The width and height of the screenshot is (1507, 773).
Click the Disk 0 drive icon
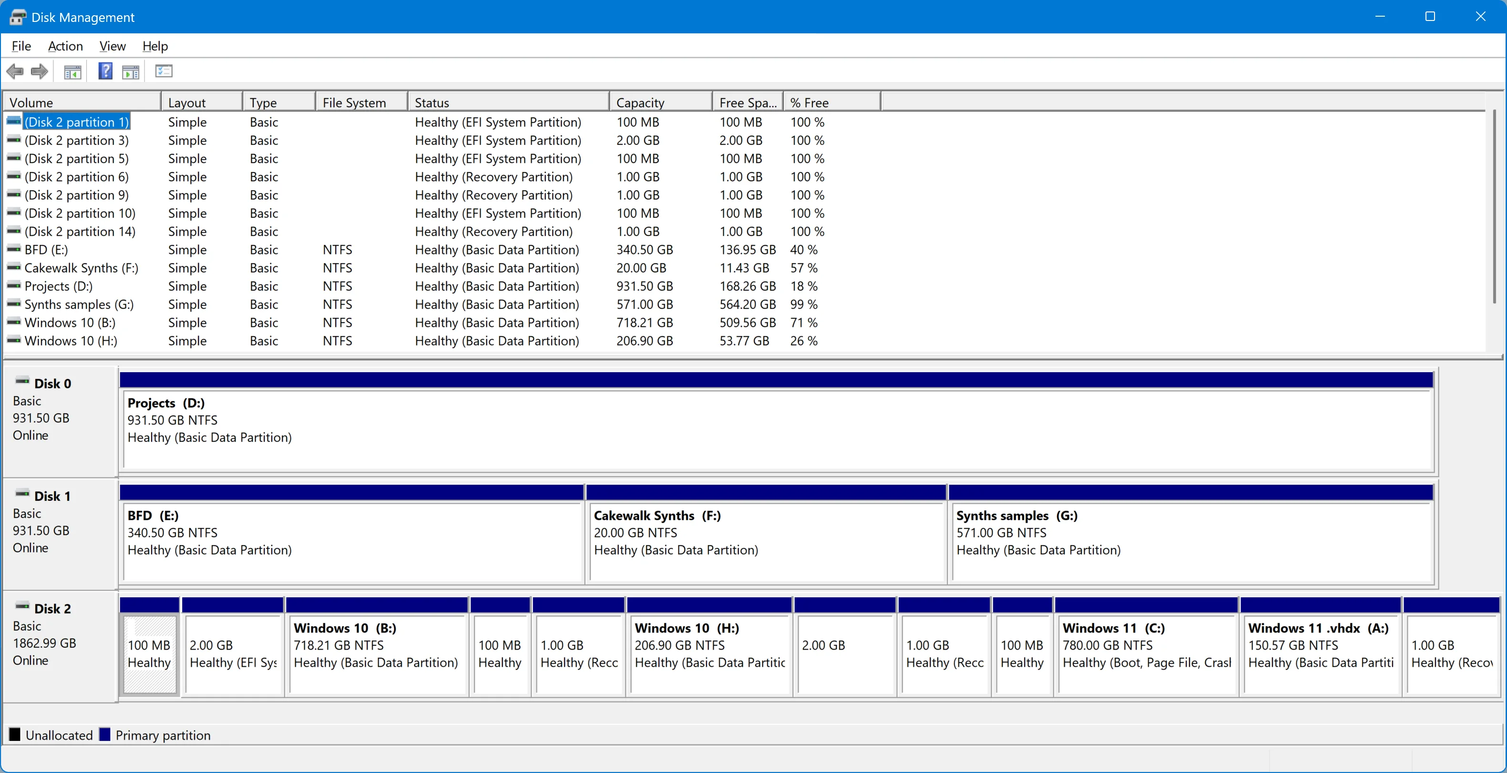pyautogui.click(x=22, y=381)
